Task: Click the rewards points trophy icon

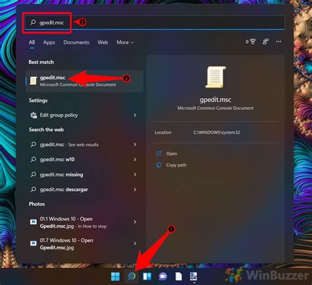Action: pyautogui.click(x=253, y=41)
